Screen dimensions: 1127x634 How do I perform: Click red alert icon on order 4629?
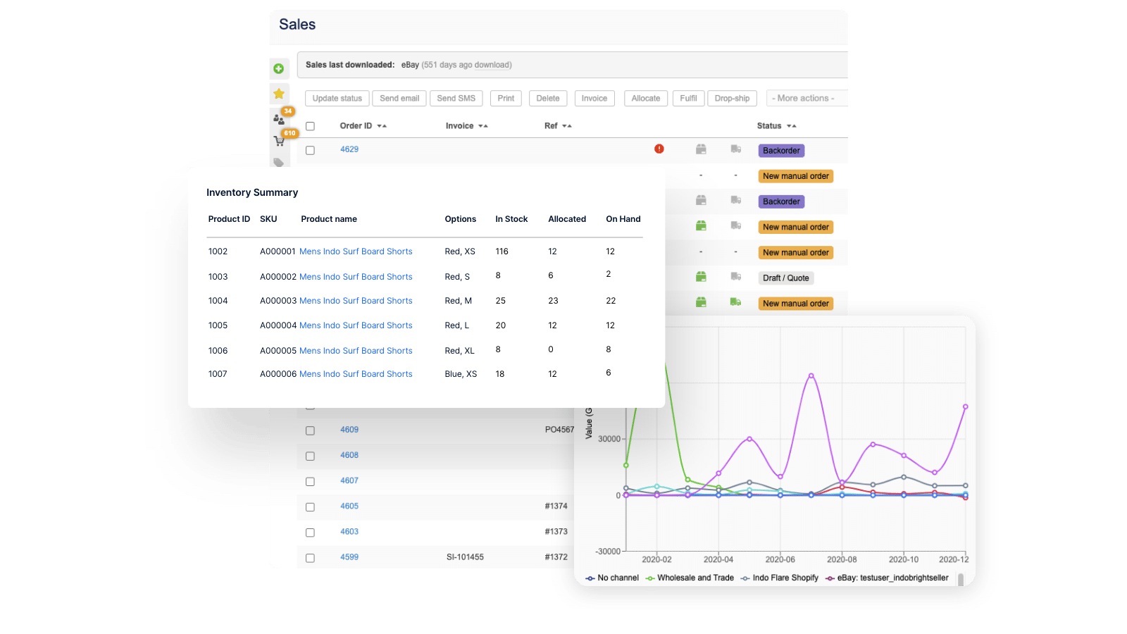pyautogui.click(x=659, y=149)
